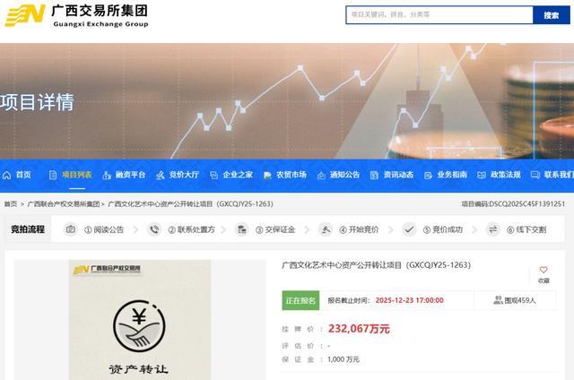Open the 资产转让 project thumbnail image
This screenshot has height=380, width=574.
click(140, 320)
